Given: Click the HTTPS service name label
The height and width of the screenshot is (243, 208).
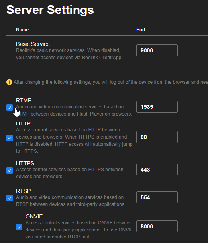Looking at the screenshot, I should coord(25,163).
